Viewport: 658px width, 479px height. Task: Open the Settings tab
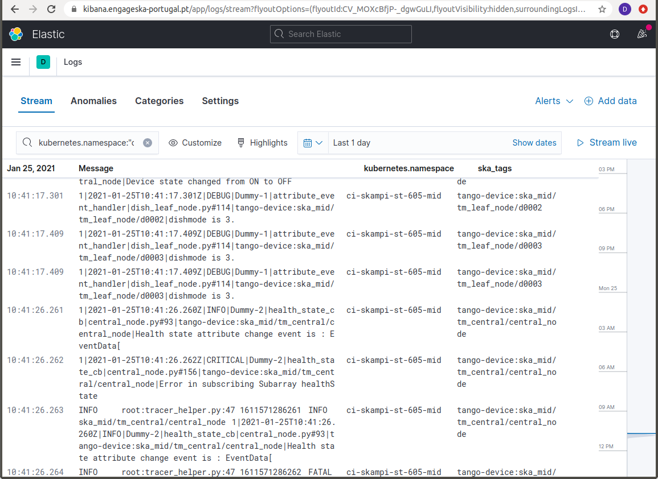pos(220,101)
